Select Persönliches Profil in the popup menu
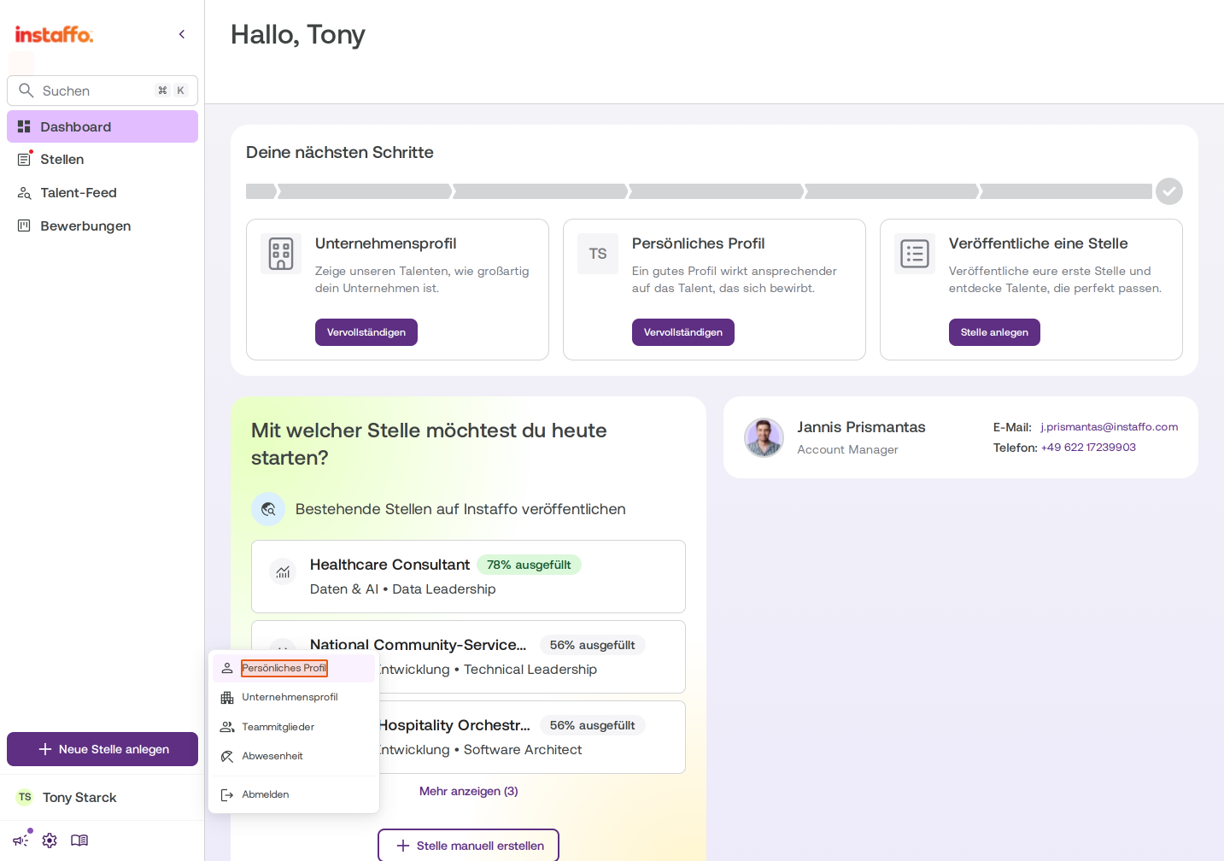The width and height of the screenshot is (1224, 861). (x=294, y=668)
